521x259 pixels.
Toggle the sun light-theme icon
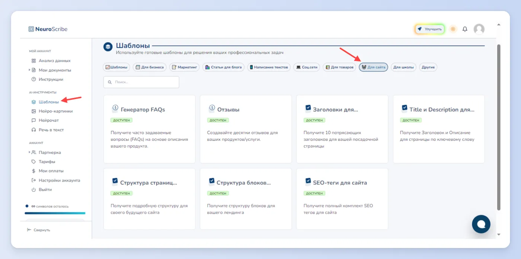(453, 29)
